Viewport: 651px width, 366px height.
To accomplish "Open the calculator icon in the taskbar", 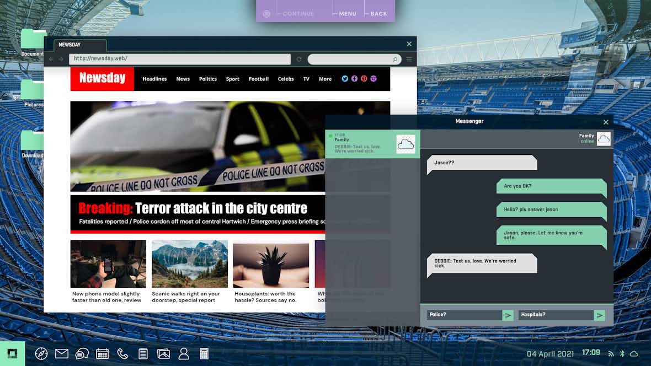I will coord(204,353).
